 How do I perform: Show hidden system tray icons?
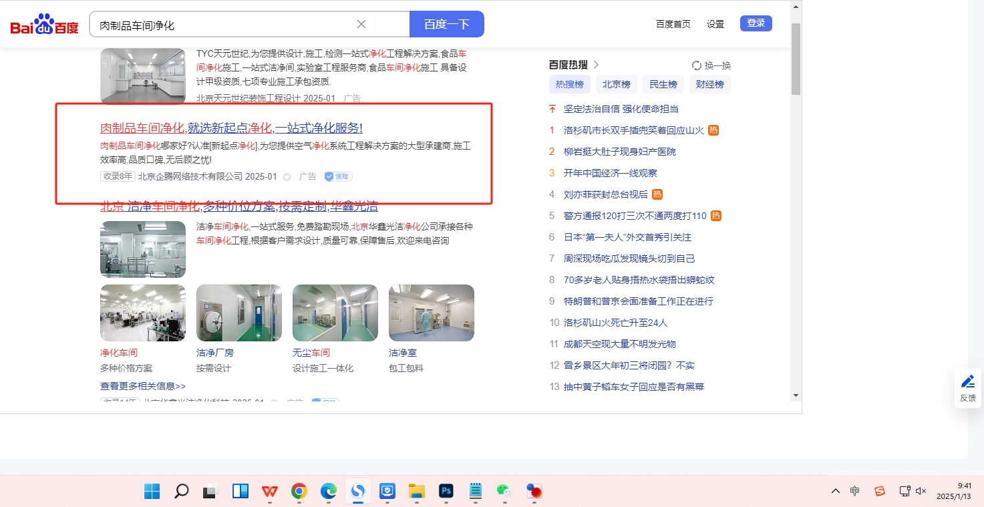point(836,492)
